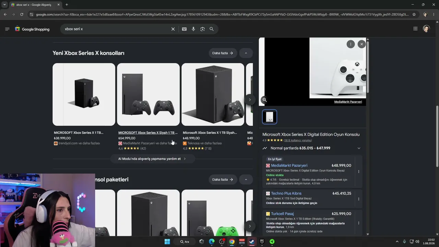Show hidden system tray icons
The image size is (439, 247).
tap(397, 242)
